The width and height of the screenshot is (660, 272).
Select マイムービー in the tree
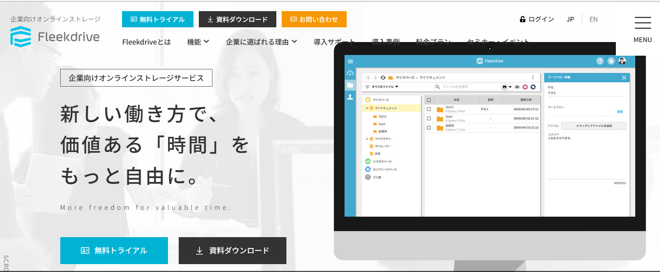coord(380,146)
